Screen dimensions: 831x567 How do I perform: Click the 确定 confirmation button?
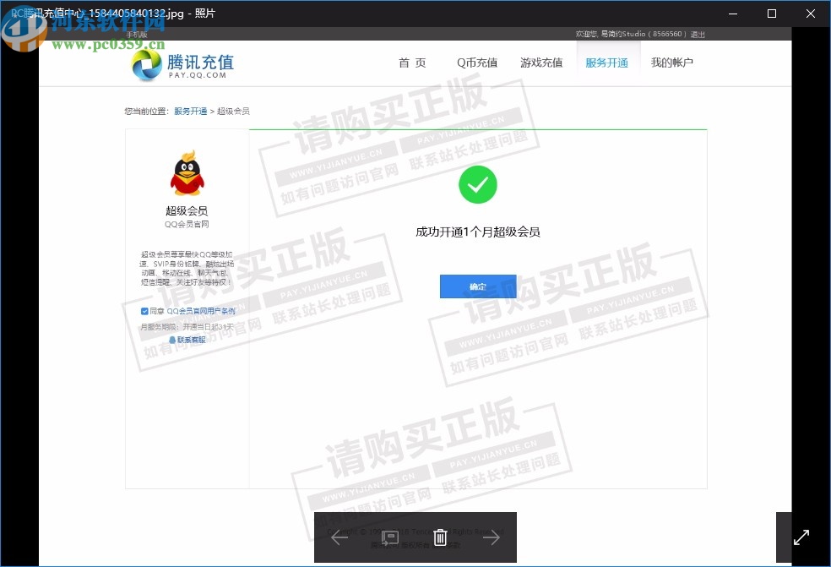point(478,286)
